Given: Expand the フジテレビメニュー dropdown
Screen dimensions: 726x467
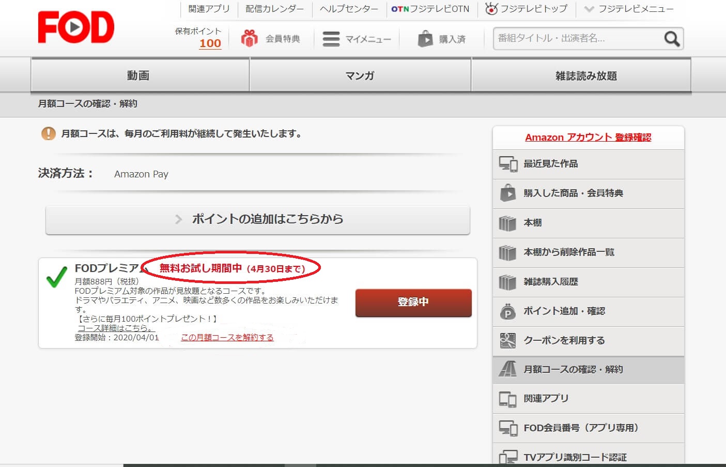Looking at the screenshot, I should 628,9.
